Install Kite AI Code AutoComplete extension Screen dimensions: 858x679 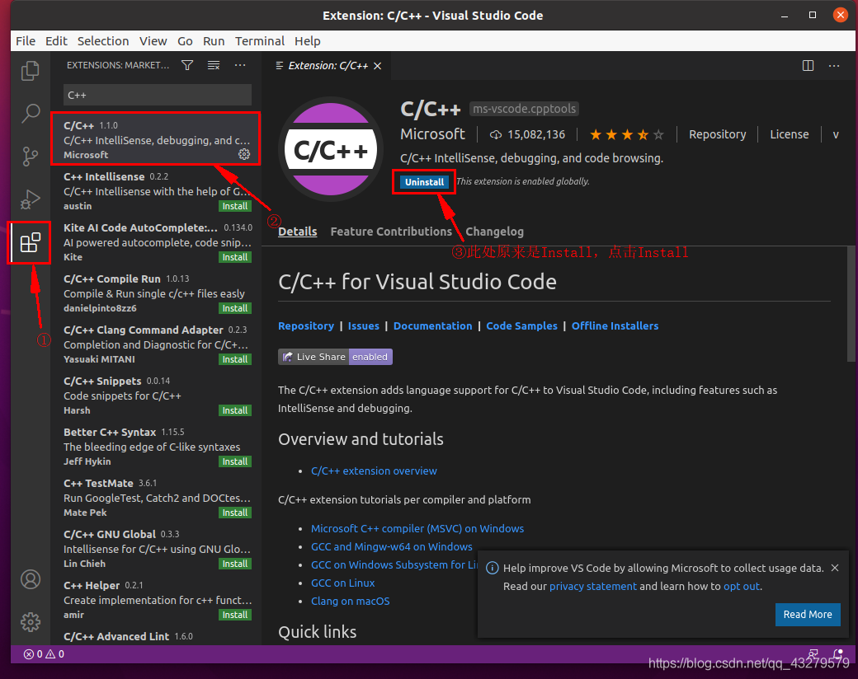click(x=235, y=257)
